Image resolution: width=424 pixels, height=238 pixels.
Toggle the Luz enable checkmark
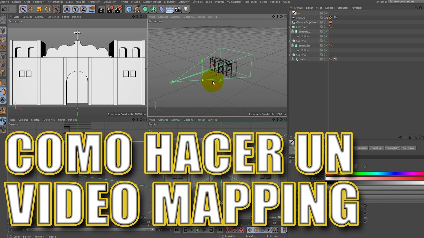tap(326, 13)
